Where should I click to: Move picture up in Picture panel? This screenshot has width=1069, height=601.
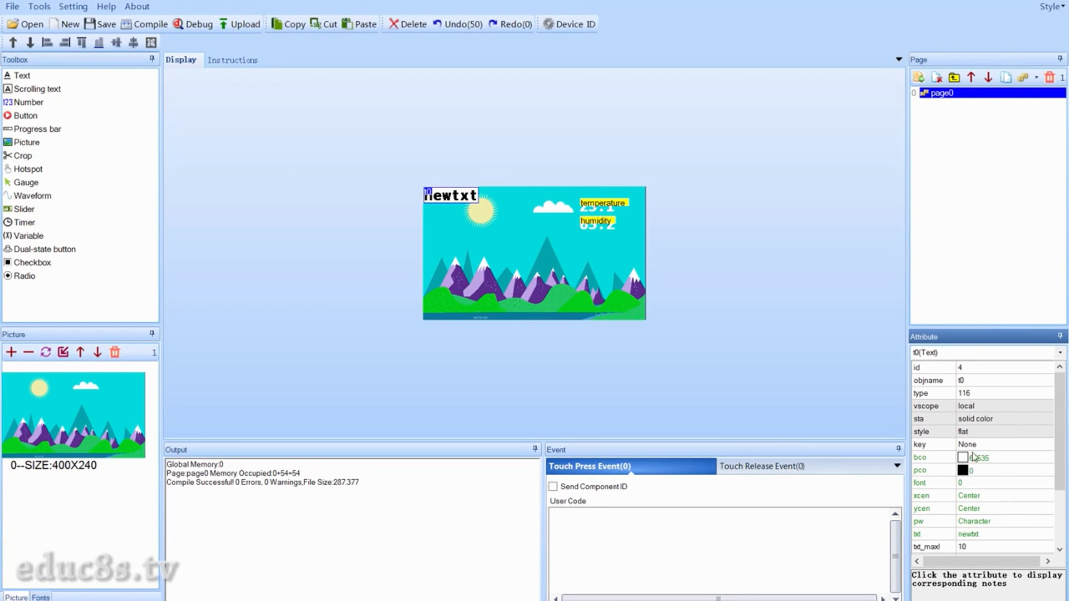pos(80,352)
